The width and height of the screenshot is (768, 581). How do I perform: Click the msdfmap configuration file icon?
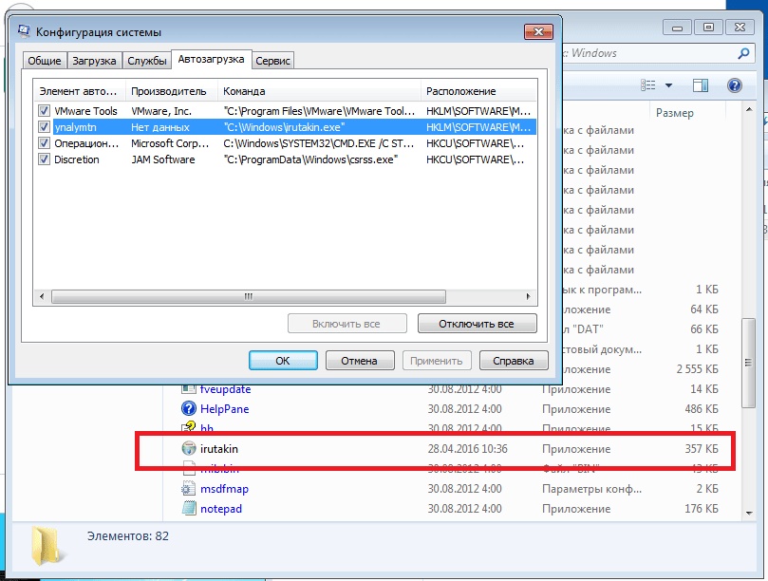[189, 488]
